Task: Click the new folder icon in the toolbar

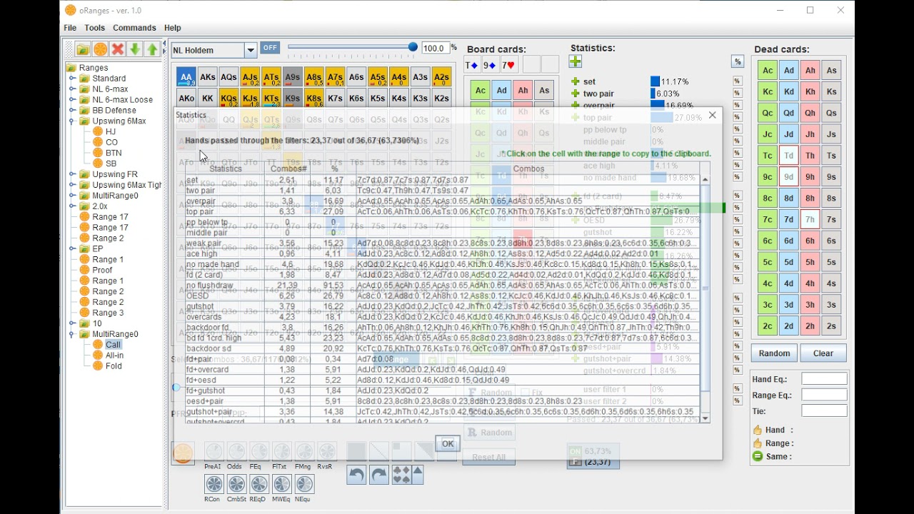Action: pyautogui.click(x=84, y=49)
